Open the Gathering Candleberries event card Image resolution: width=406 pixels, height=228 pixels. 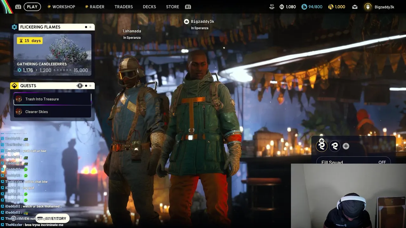(x=52, y=55)
